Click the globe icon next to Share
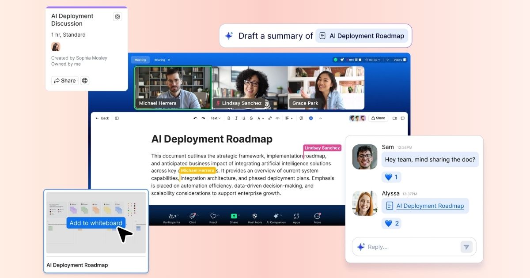The height and width of the screenshot is (278, 530). tap(85, 80)
